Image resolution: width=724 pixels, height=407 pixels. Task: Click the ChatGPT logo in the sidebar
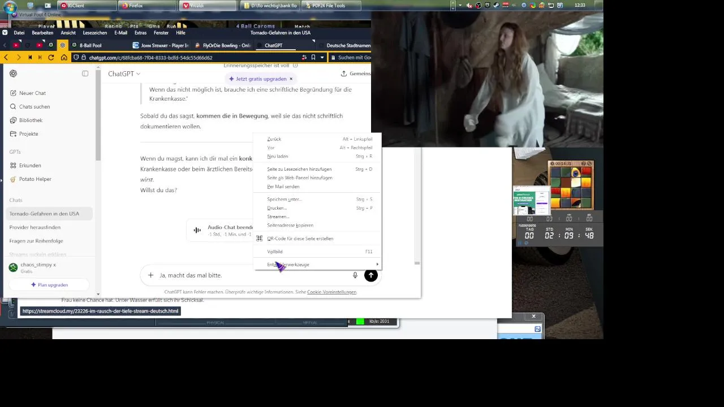click(x=13, y=73)
